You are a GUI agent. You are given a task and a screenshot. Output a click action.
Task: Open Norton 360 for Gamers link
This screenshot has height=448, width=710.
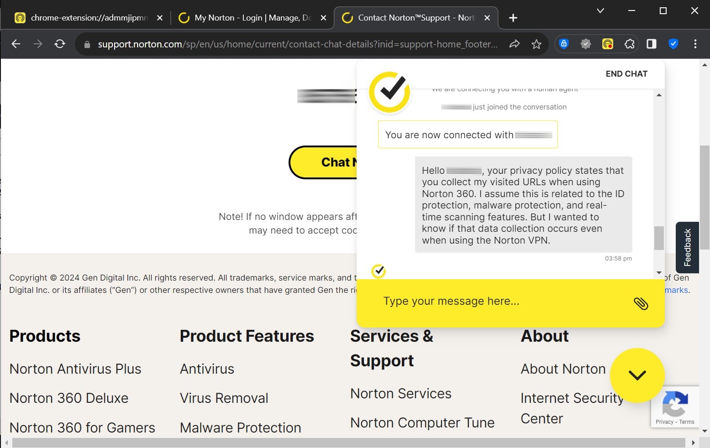pyautogui.click(x=82, y=427)
